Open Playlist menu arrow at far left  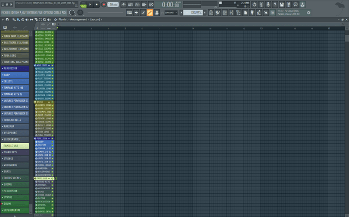click(3, 20)
